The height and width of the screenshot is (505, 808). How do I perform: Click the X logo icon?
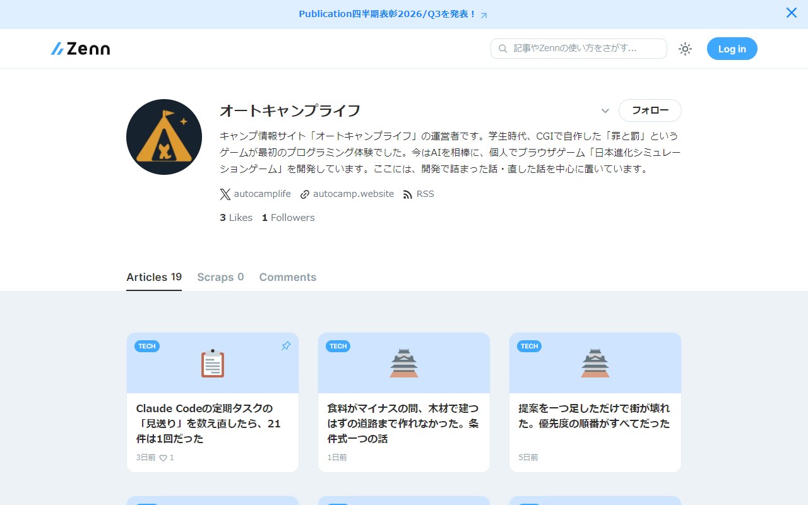[225, 194]
